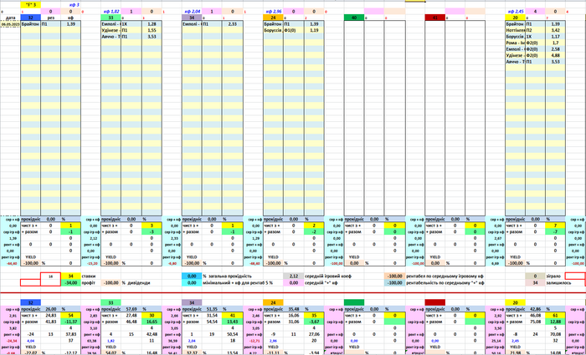Viewport: 586px width, 355px height.
Task: Click the yellow 7 cell in block 20 summary
Action: (555, 226)
